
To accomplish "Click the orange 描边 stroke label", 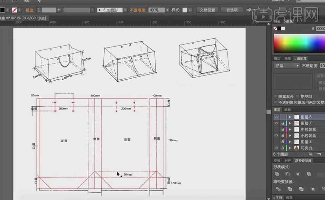I will (30, 10).
